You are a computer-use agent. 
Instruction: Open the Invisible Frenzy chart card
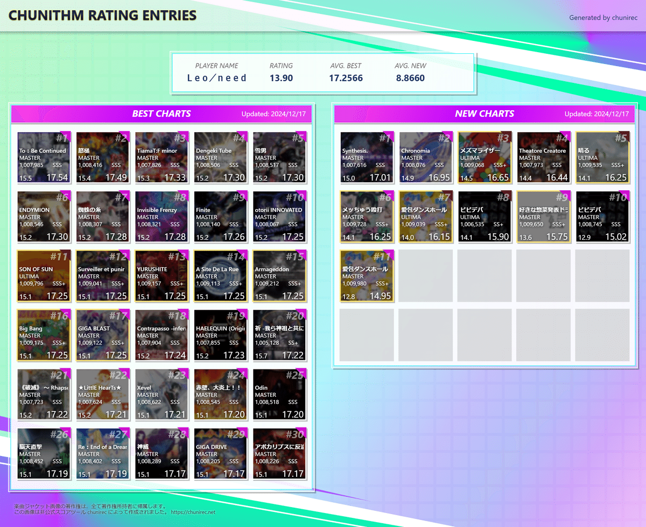pyautogui.click(x=161, y=217)
